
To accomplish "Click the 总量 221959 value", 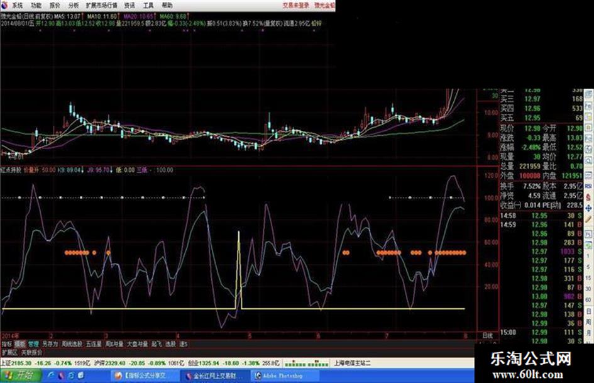I will pos(530,167).
